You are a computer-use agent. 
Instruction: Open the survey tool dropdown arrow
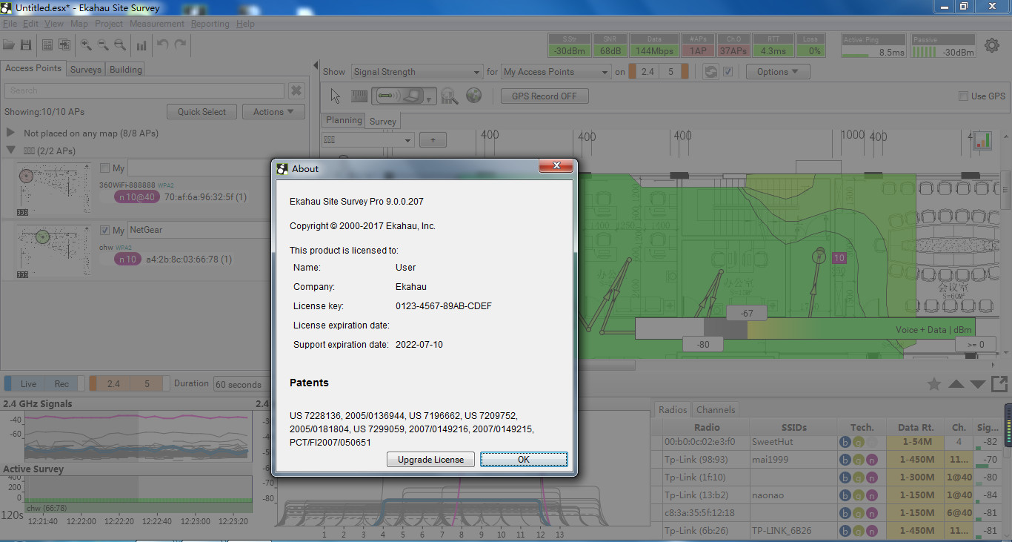428,99
